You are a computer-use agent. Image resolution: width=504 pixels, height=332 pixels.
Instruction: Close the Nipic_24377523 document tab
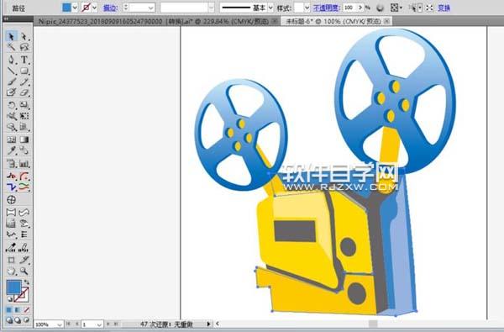pos(275,21)
